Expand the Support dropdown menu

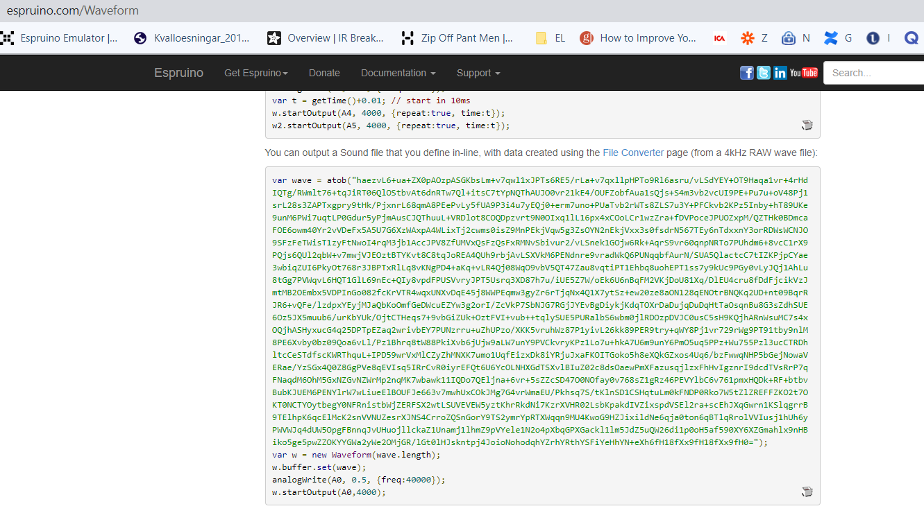(x=478, y=73)
